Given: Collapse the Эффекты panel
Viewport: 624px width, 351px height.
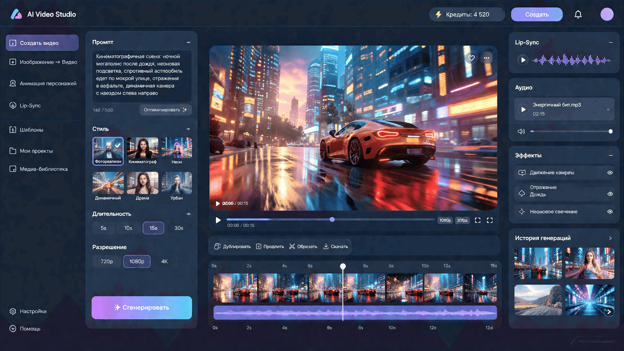Looking at the screenshot, I should 611,156.
